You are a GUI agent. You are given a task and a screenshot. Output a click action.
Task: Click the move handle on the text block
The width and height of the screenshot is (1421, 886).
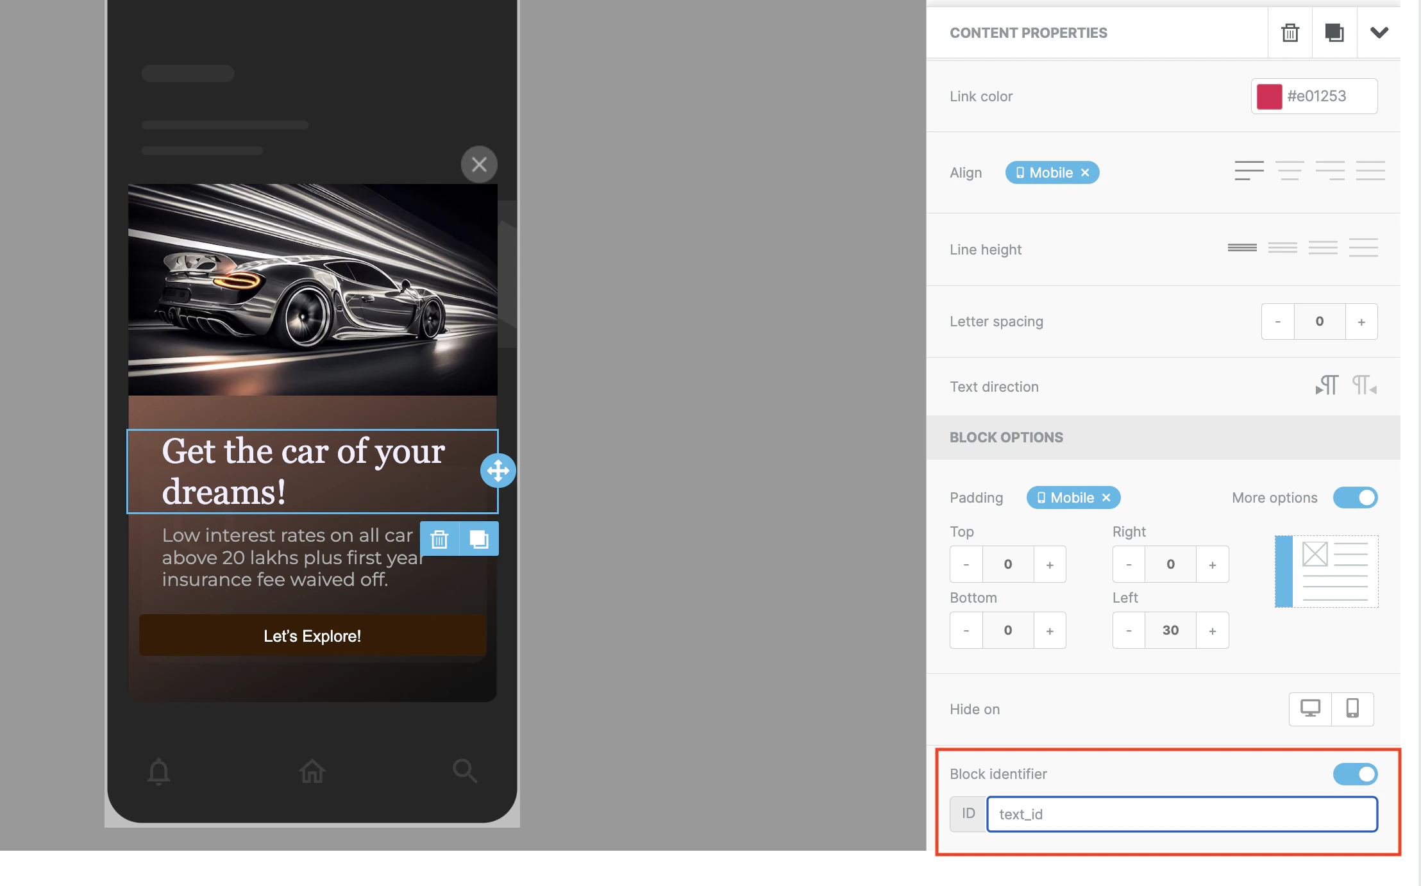coord(498,471)
